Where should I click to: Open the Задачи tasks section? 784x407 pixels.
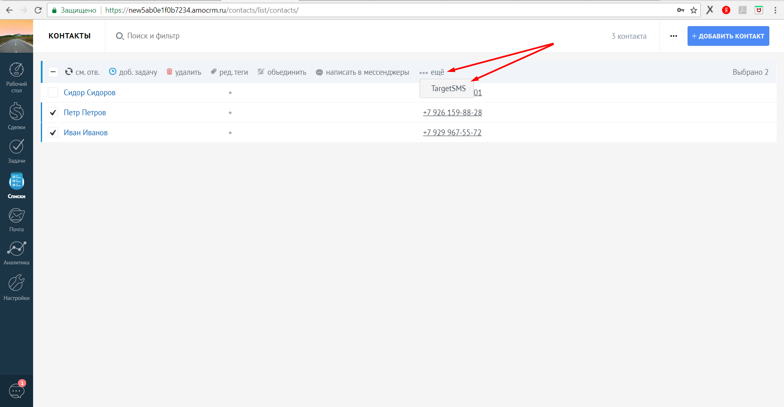coord(16,151)
